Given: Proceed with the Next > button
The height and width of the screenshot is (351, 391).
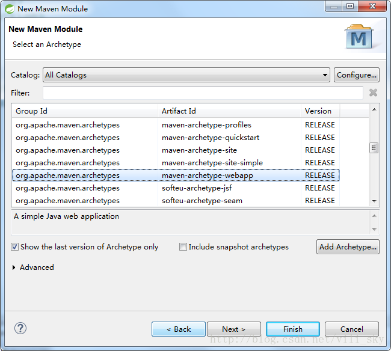Looking at the screenshot, I should [234, 329].
